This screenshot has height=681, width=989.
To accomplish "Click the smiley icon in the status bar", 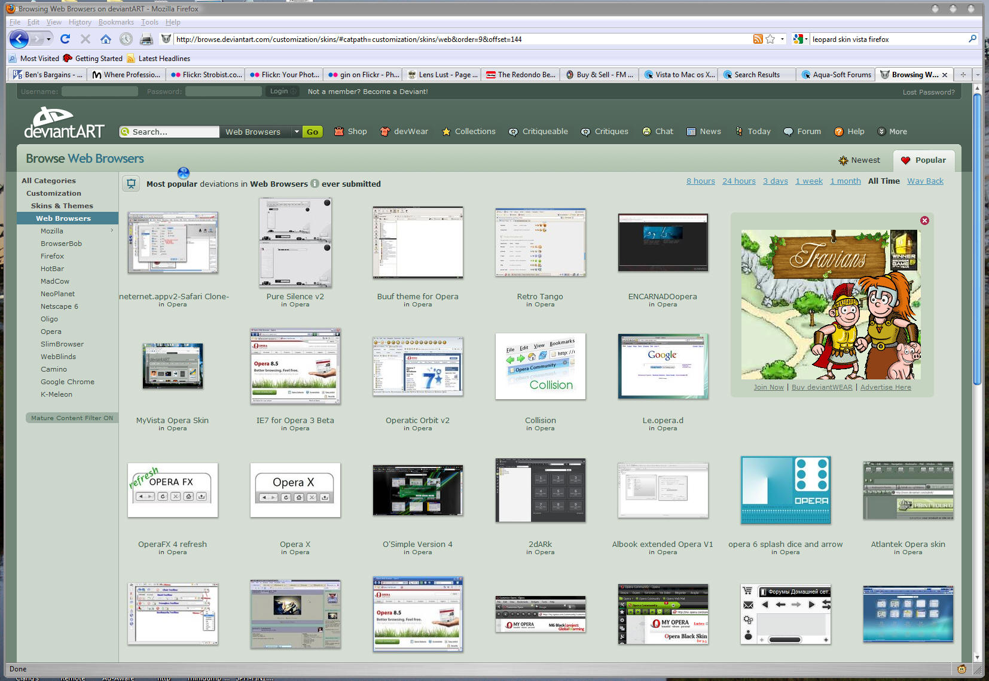I will [x=961, y=669].
